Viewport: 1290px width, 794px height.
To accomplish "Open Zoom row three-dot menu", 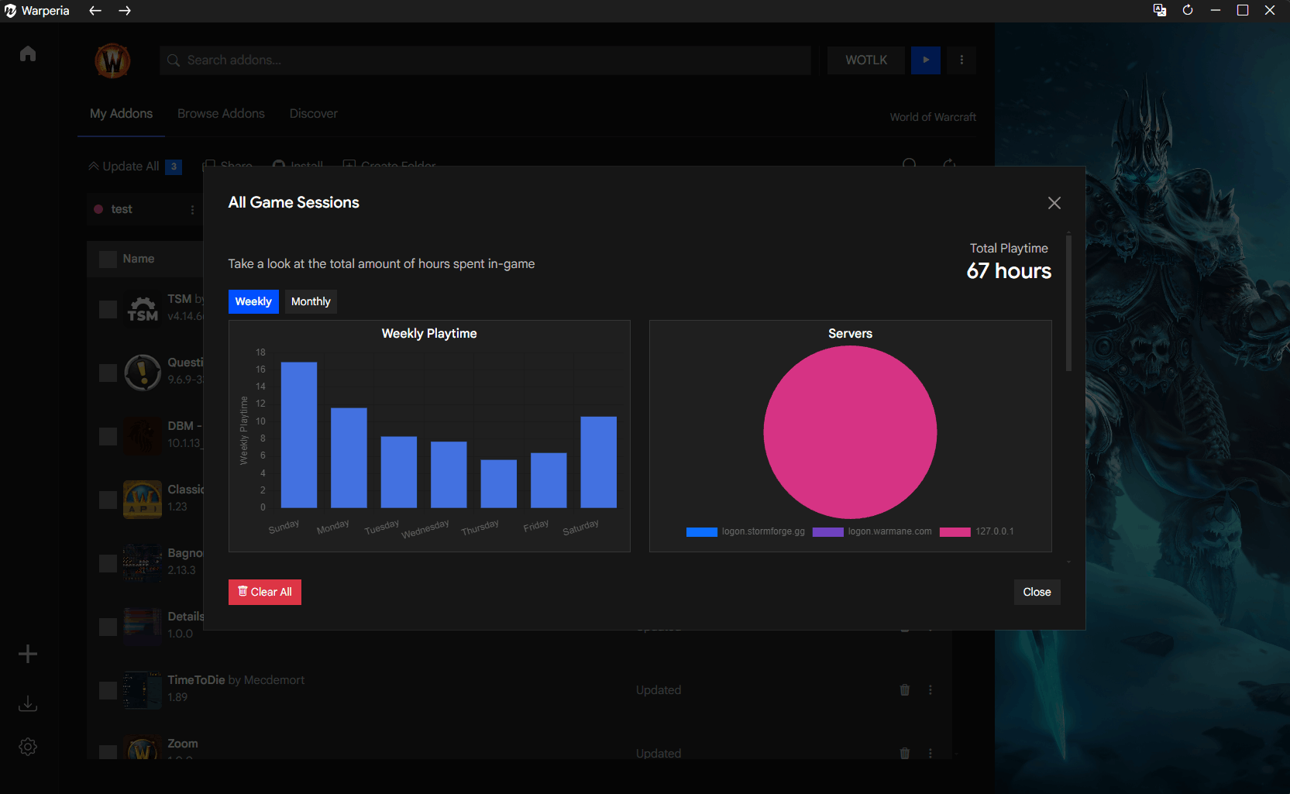I will [x=931, y=753].
